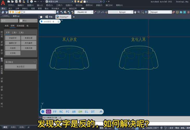Select the 实体匹配 tab in the work center
190x130 pixels.
pyautogui.click(x=21, y=26)
